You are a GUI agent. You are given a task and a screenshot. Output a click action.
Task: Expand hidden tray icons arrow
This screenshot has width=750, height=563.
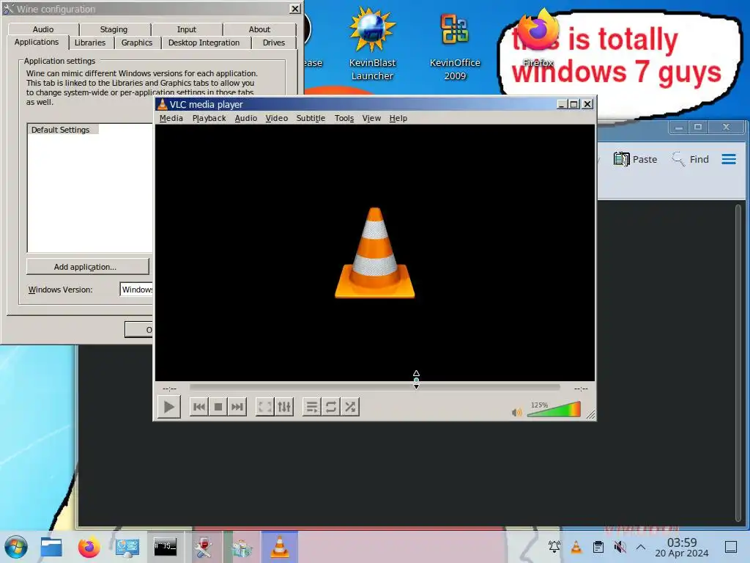[641, 547]
